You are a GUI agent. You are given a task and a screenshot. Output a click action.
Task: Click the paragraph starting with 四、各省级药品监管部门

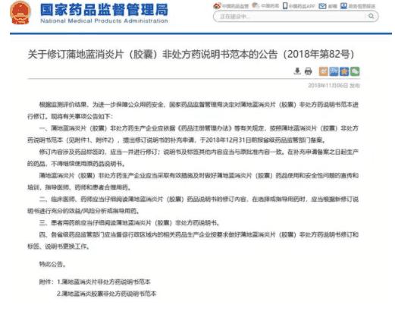coord(193,240)
